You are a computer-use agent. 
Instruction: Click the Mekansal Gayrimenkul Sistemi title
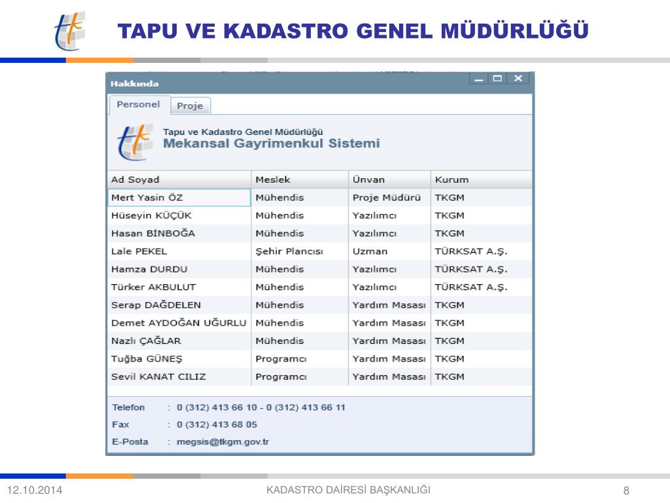click(x=272, y=143)
